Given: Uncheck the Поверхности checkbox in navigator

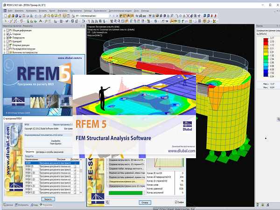Looking at the screenshot, I should click(7, 38).
